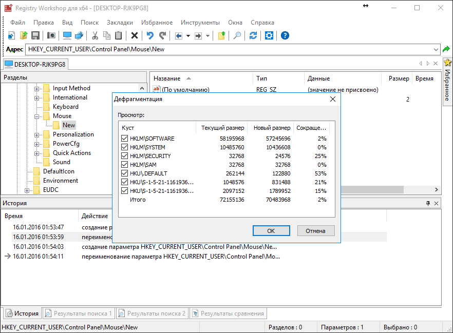453x333 pixels.
Task: Click the new registry file icon
Action: click(x=11, y=35)
